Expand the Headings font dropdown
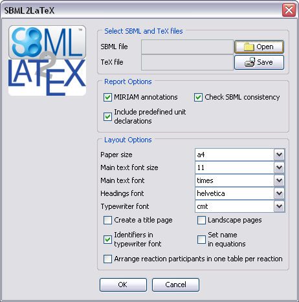Image resolution: width=299 pixels, height=302 pixels. click(279, 193)
